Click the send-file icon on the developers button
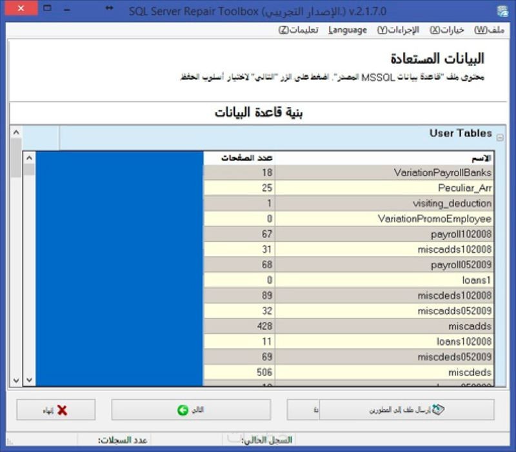 click(438, 409)
